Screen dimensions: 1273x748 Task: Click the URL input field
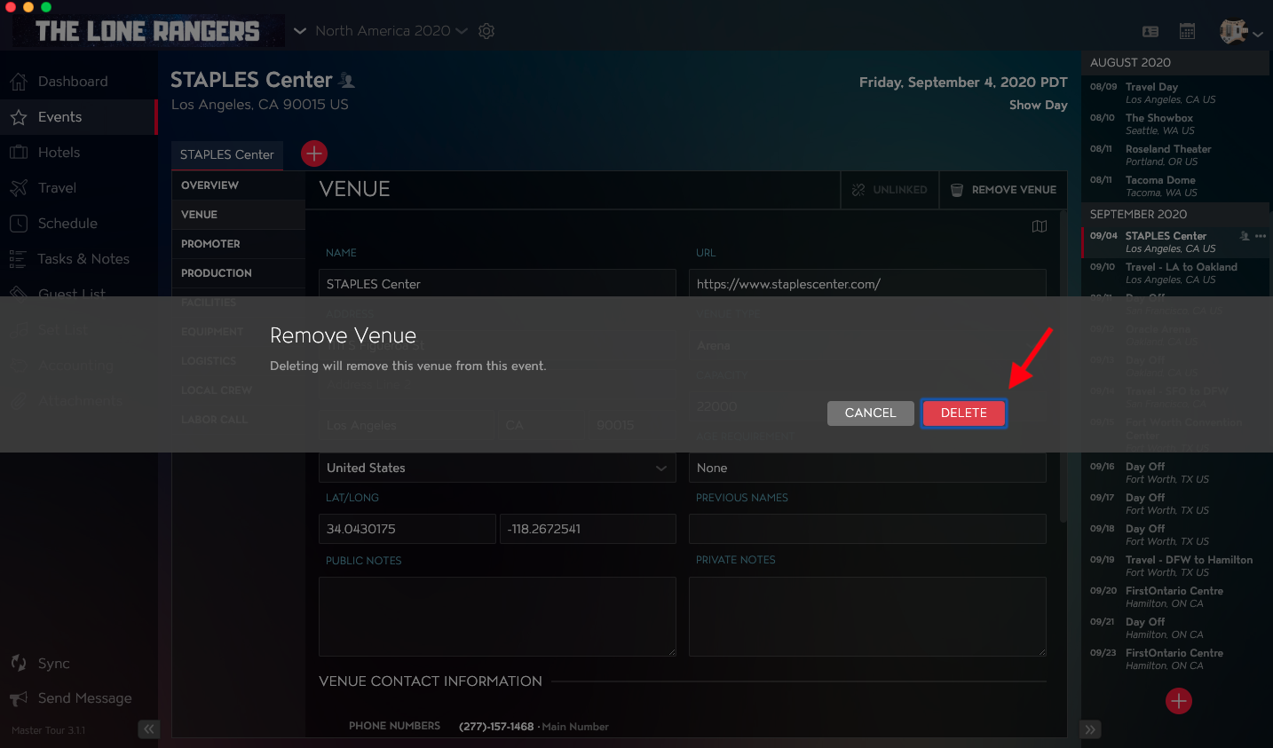coord(867,284)
